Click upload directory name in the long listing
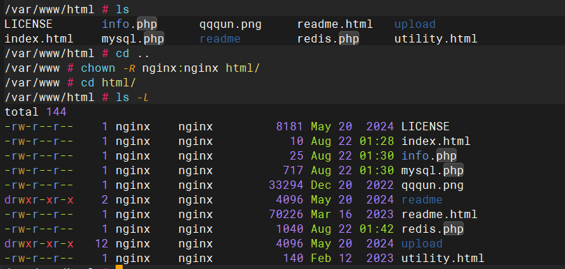The width and height of the screenshot is (565, 269). point(422,244)
